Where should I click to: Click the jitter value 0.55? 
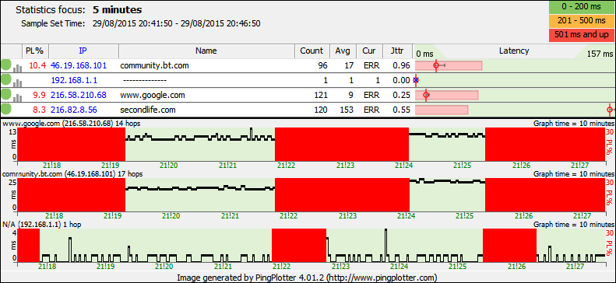click(402, 110)
